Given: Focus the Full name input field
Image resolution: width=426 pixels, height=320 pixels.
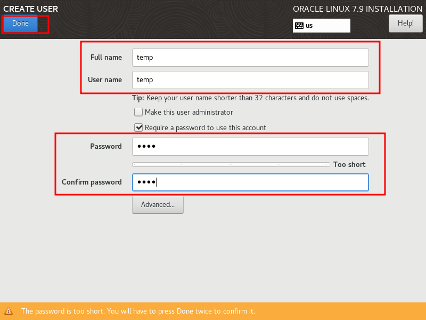Looking at the screenshot, I should click(250, 58).
